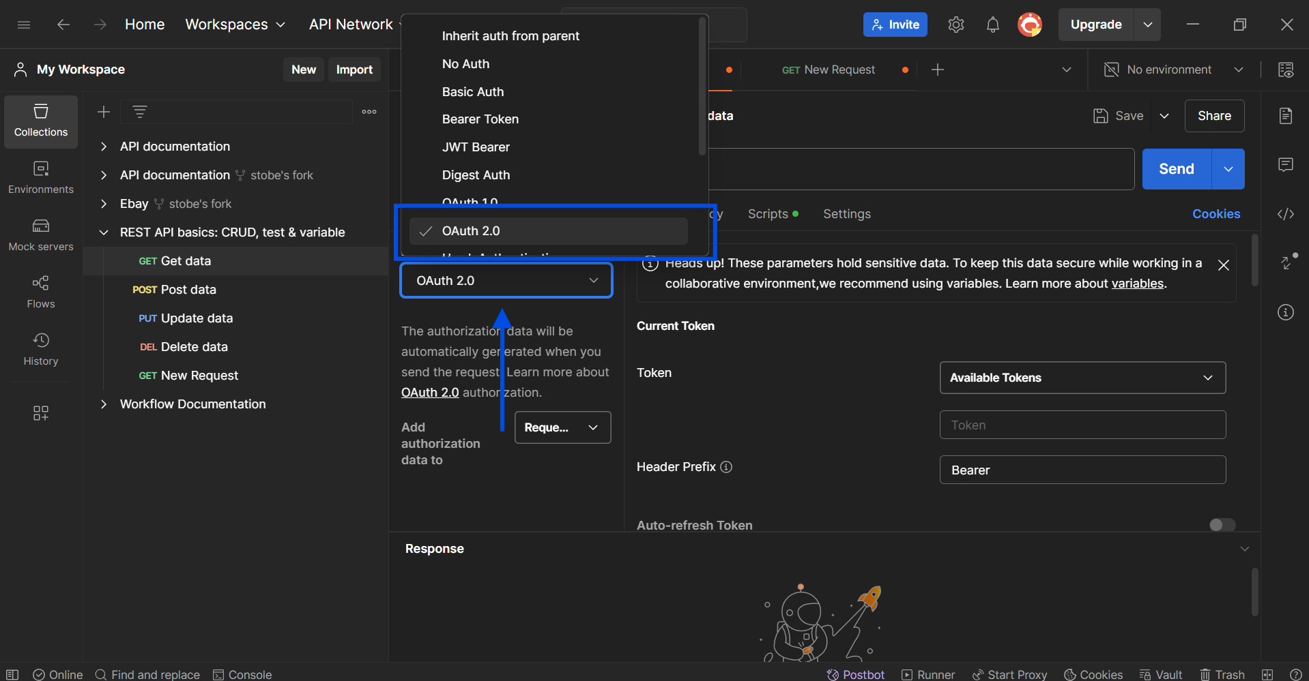This screenshot has width=1309, height=681.
Task: Open the documentation icon in the right sidebar
Action: pos(1286,116)
